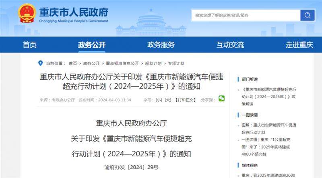Open the 走进重庆 navigation tab
The image size is (322, 178).
coord(299,44)
